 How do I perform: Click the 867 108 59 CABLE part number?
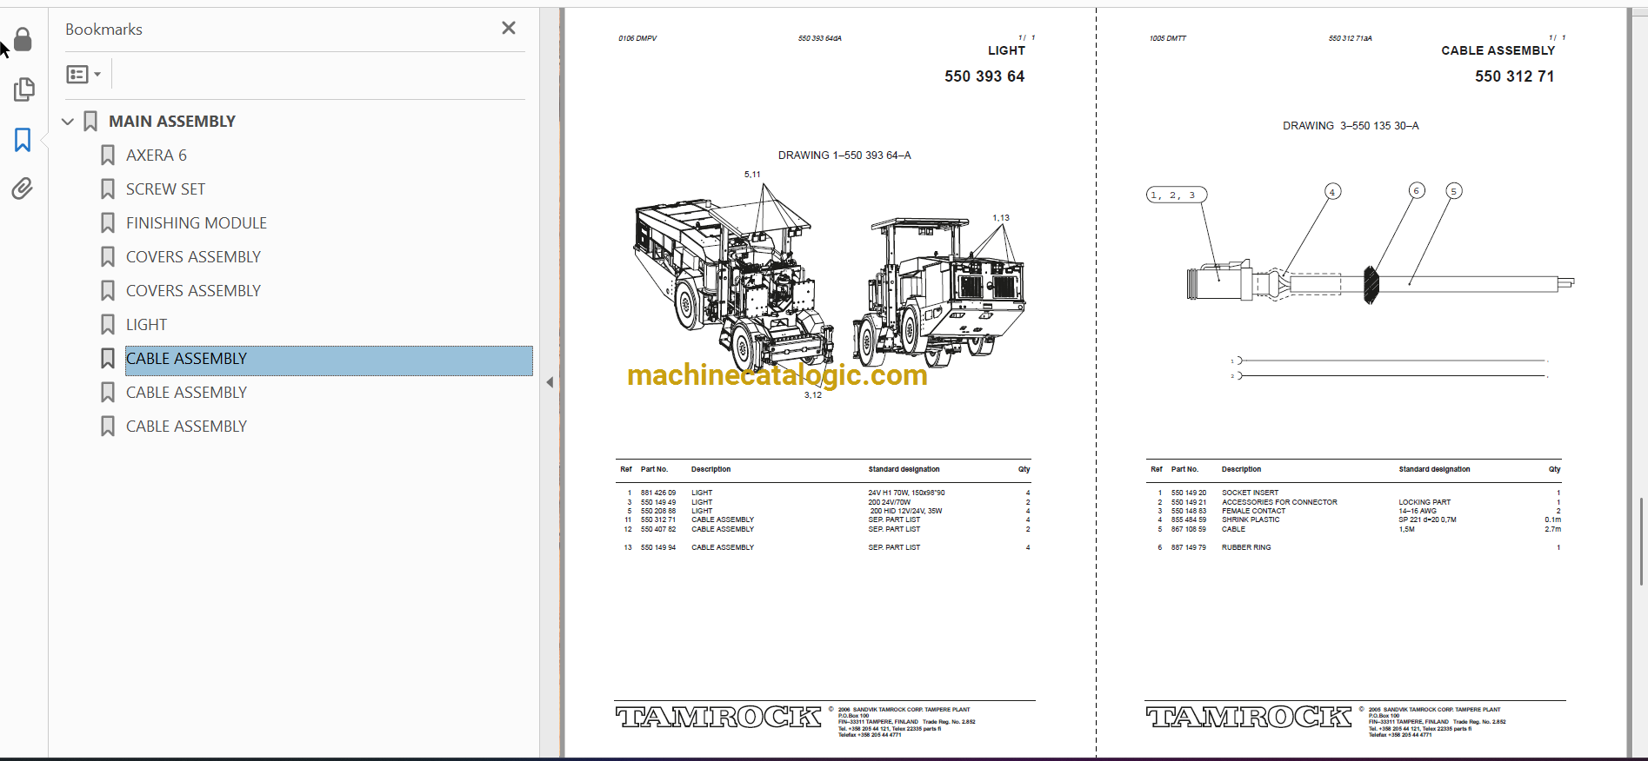click(x=1188, y=529)
